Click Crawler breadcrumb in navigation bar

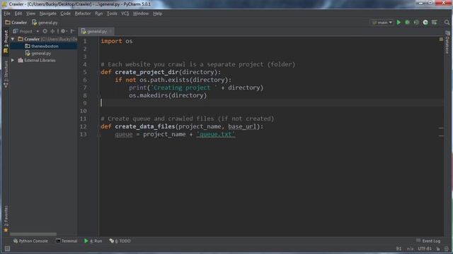tap(16, 23)
